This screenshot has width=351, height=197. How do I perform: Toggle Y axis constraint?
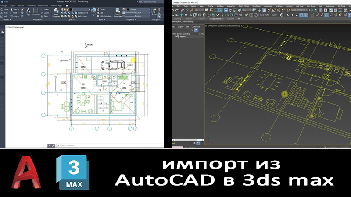tap(292, 15)
